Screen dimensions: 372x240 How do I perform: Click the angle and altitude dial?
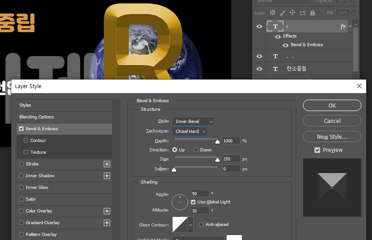click(x=180, y=202)
